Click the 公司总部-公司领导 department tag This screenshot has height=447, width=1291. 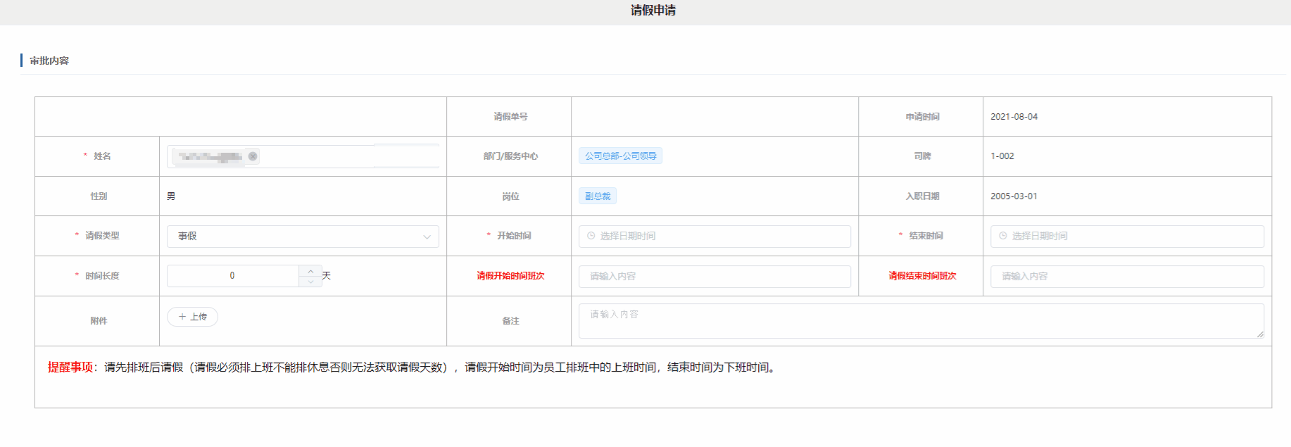coord(620,156)
